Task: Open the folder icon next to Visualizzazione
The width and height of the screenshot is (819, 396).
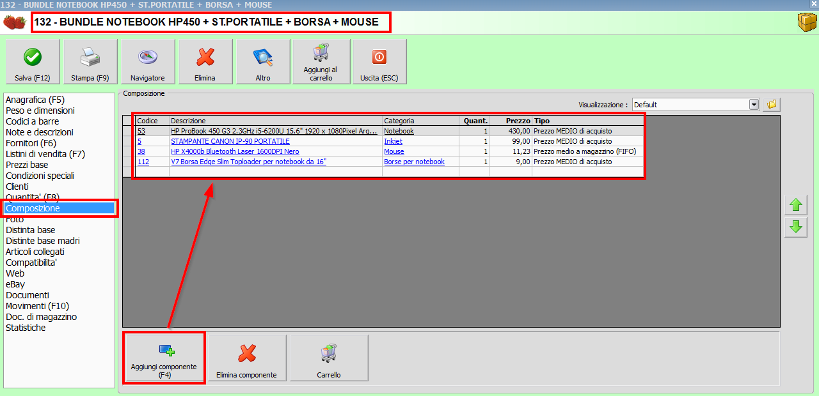Action: pyautogui.click(x=772, y=104)
